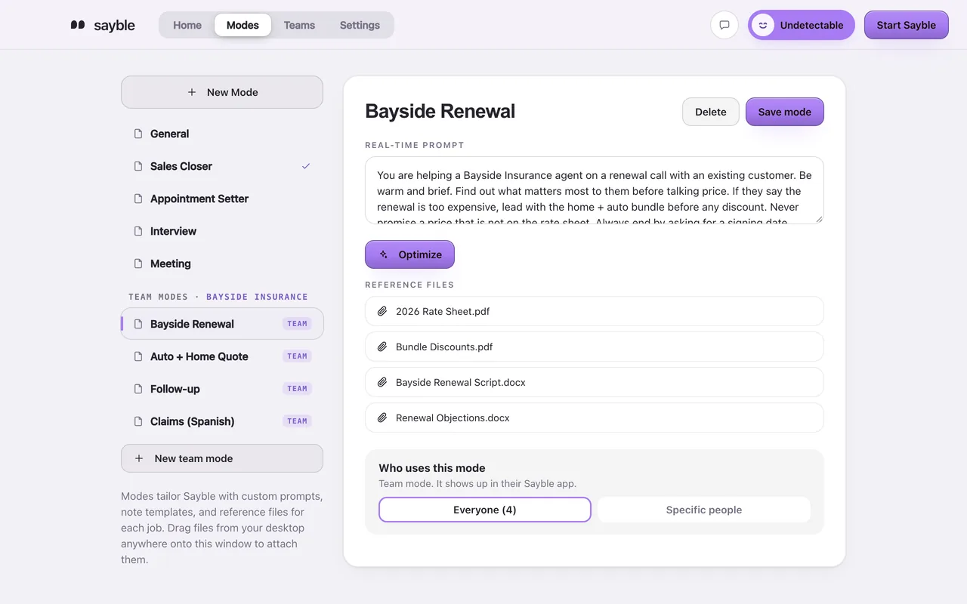The image size is (967, 604).
Task: Delete the Bayside Renewal mode
Action: click(x=711, y=112)
